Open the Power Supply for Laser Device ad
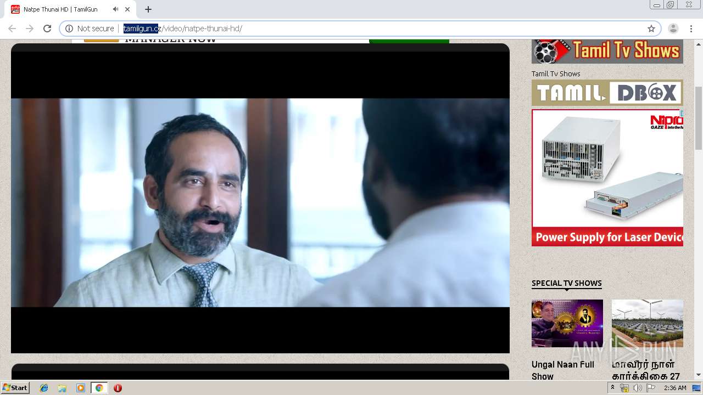The height and width of the screenshot is (395, 703). coord(607,178)
